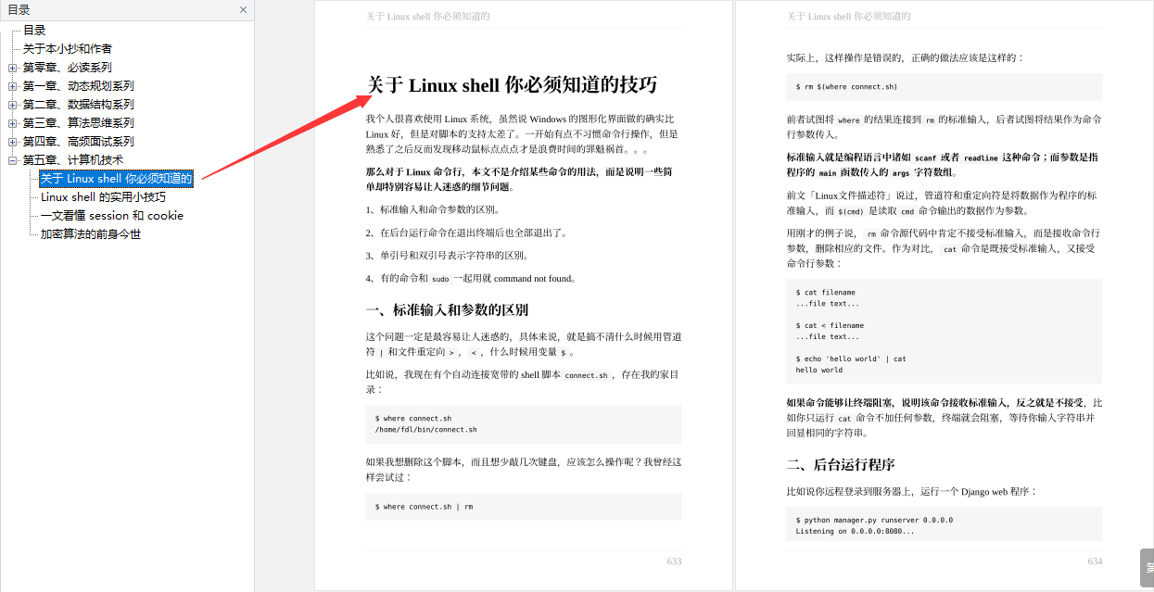
Task: Click code line $ python manager.py runserver 0.0.0.0
Action: [874, 521]
